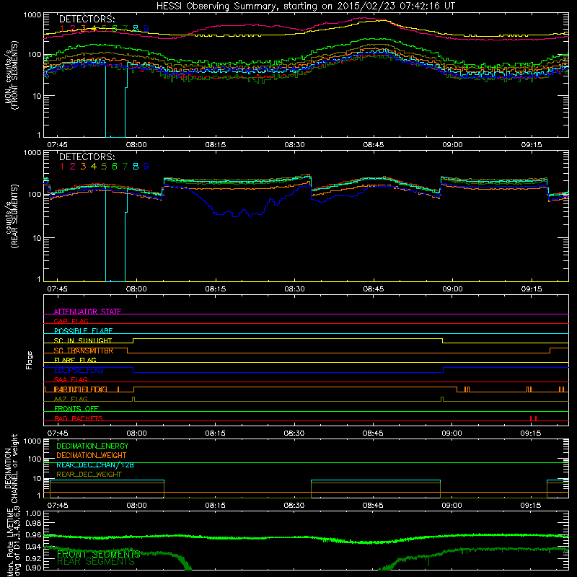The height and width of the screenshot is (577, 577).
Task: Click '1000' y-axis value of front segments plot
Action: tap(32, 15)
